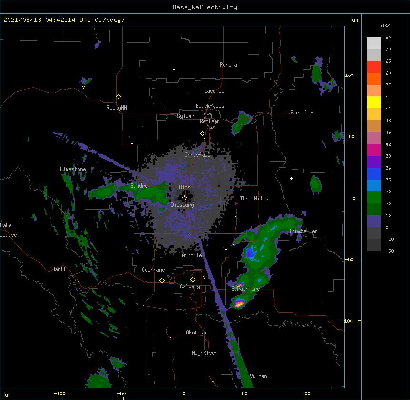
Task: Click the Stettler city label
Action: [x=301, y=113]
